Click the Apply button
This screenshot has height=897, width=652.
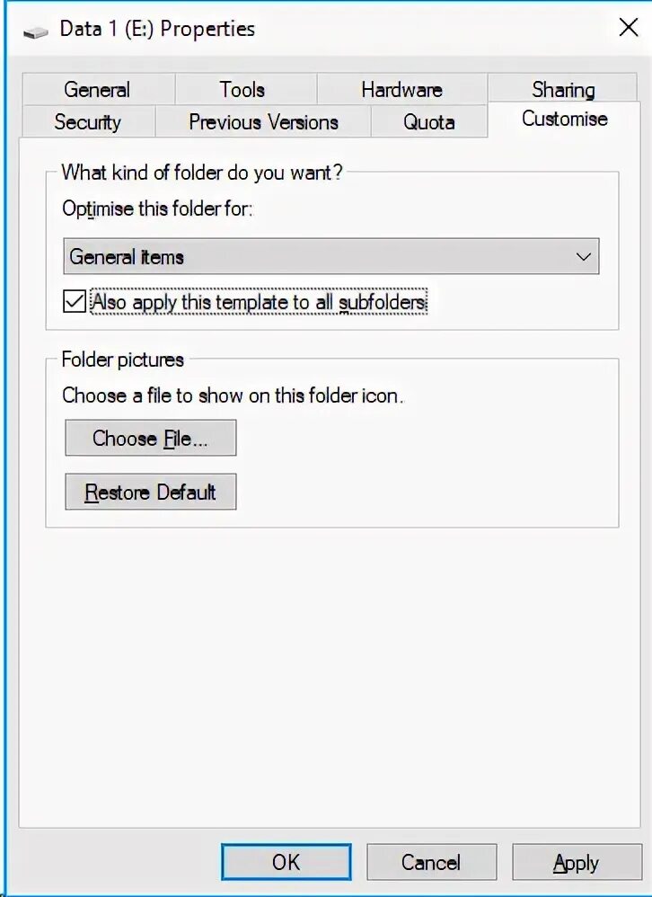pyautogui.click(x=577, y=862)
